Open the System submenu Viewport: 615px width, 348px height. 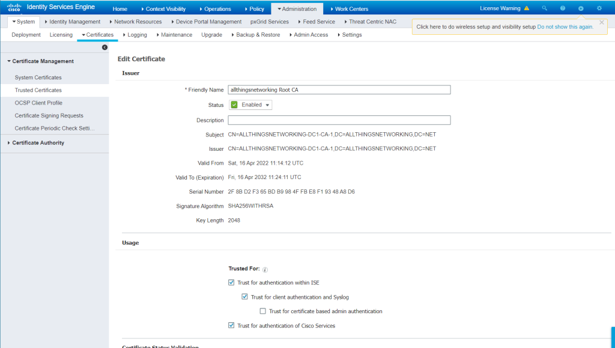click(x=23, y=22)
